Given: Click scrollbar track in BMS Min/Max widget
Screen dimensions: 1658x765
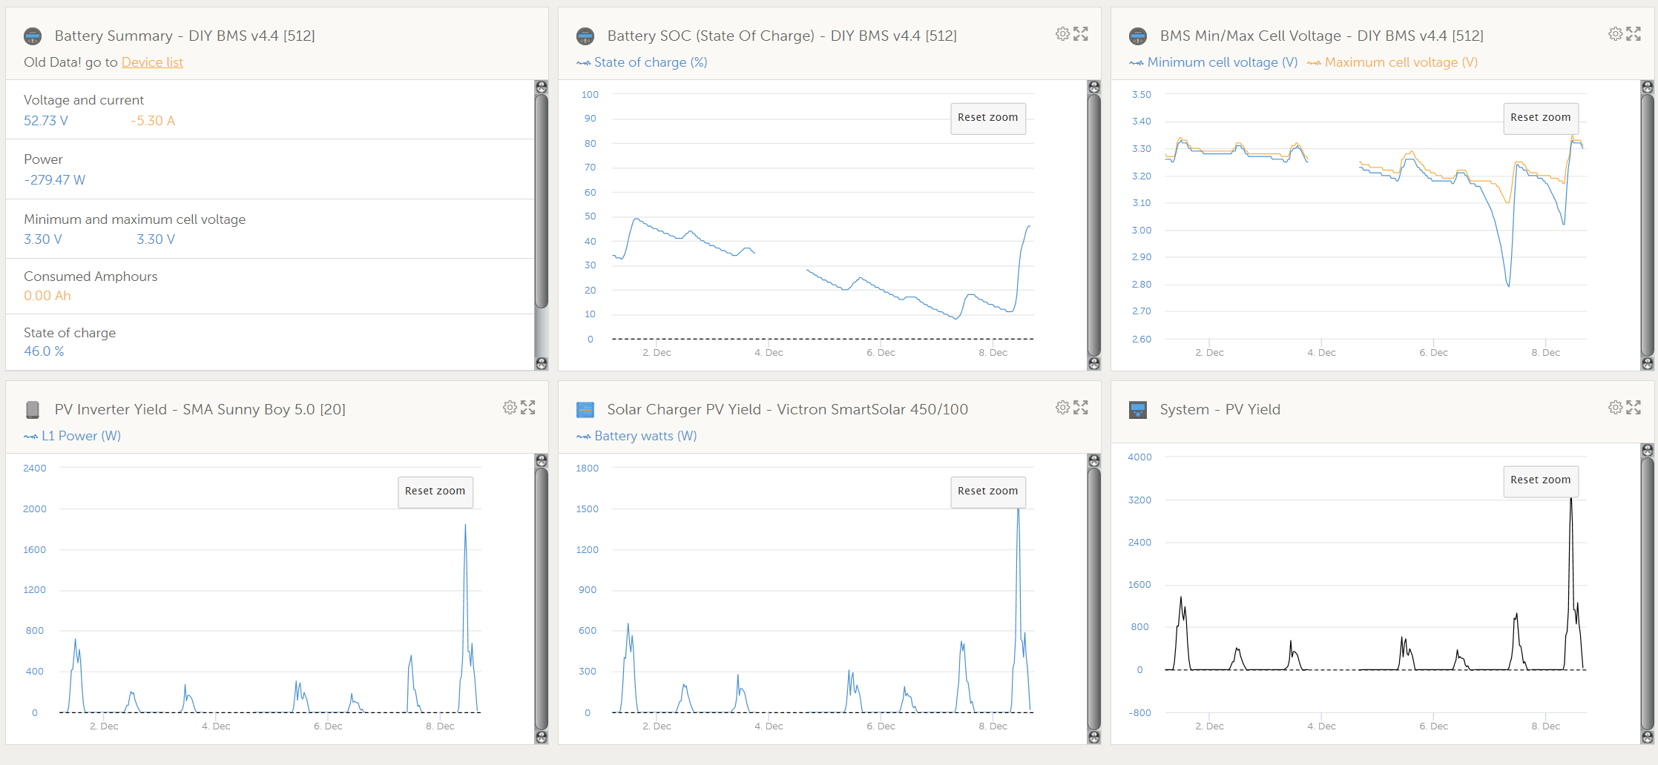Looking at the screenshot, I should click(x=1647, y=225).
